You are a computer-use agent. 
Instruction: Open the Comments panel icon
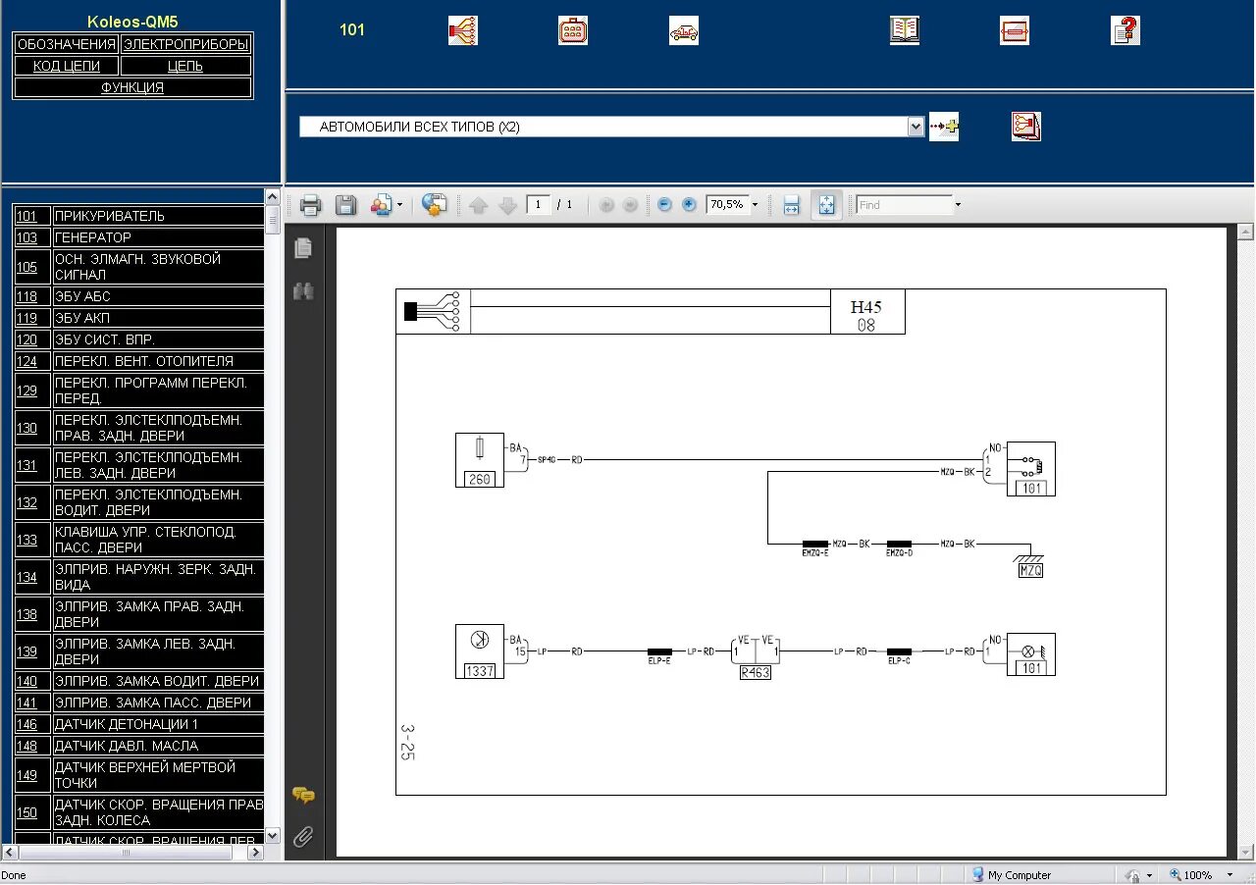point(303,795)
